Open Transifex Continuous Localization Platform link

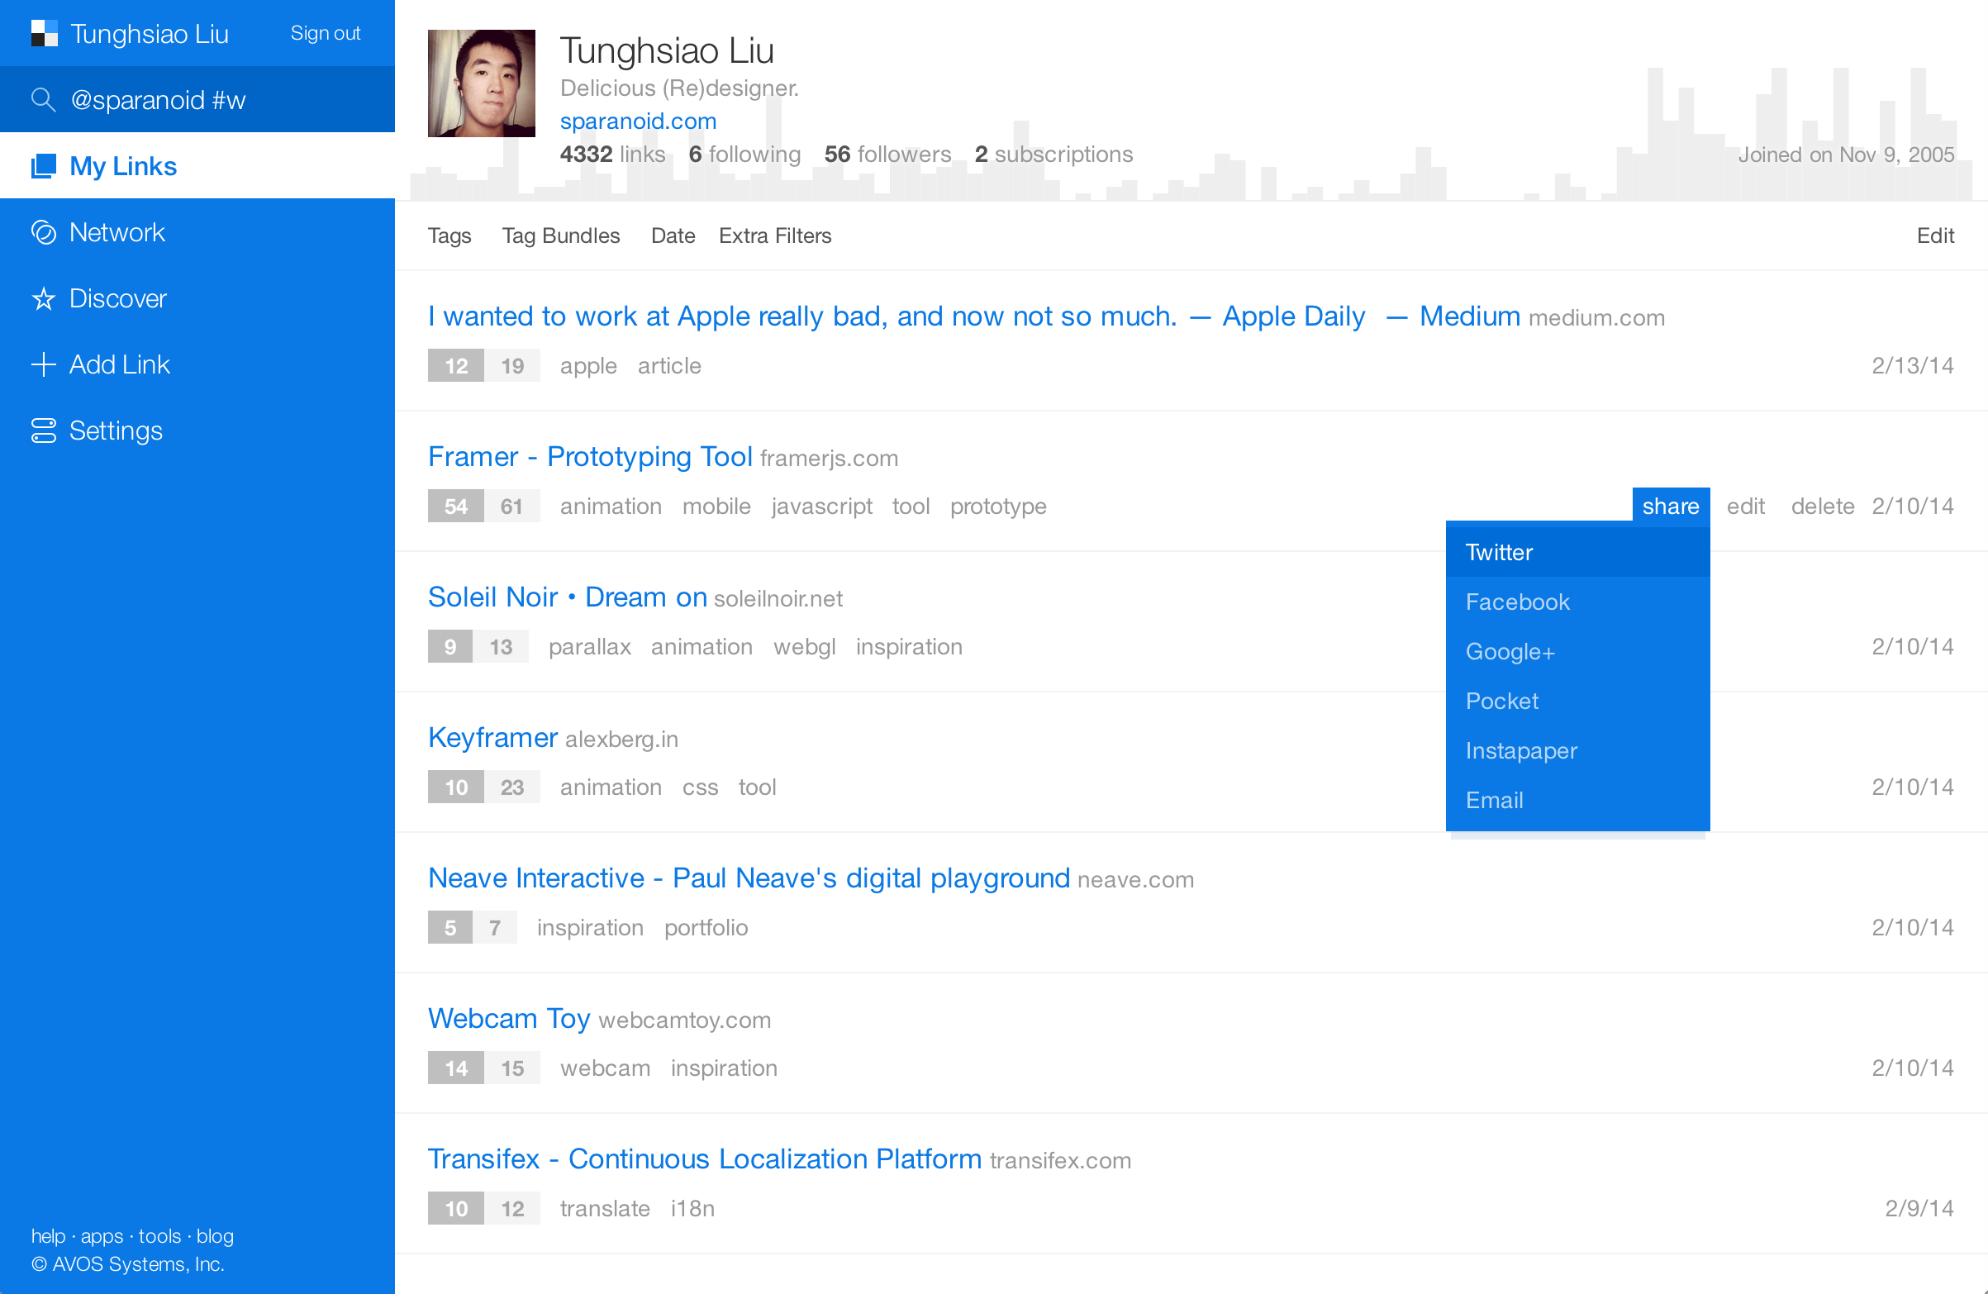[x=704, y=1158]
